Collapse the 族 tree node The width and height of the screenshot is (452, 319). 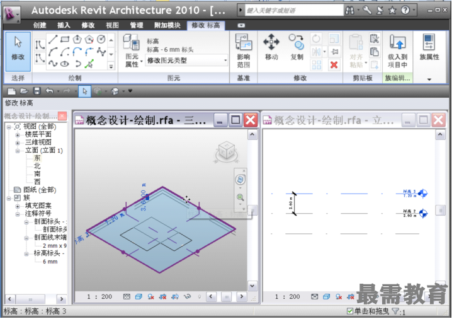coord(9,198)
